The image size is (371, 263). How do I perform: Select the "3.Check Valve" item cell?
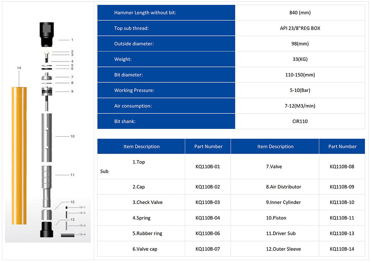[x=147, y=202]
